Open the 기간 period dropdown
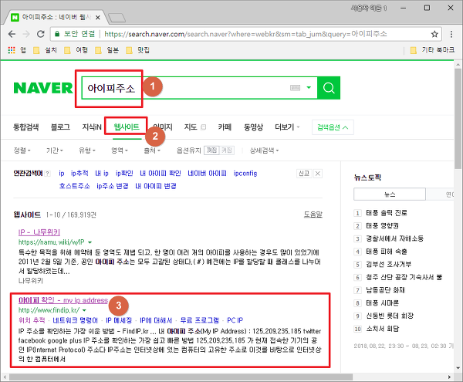Viewport: 463px width, 382px height. (x=55, y=150)
